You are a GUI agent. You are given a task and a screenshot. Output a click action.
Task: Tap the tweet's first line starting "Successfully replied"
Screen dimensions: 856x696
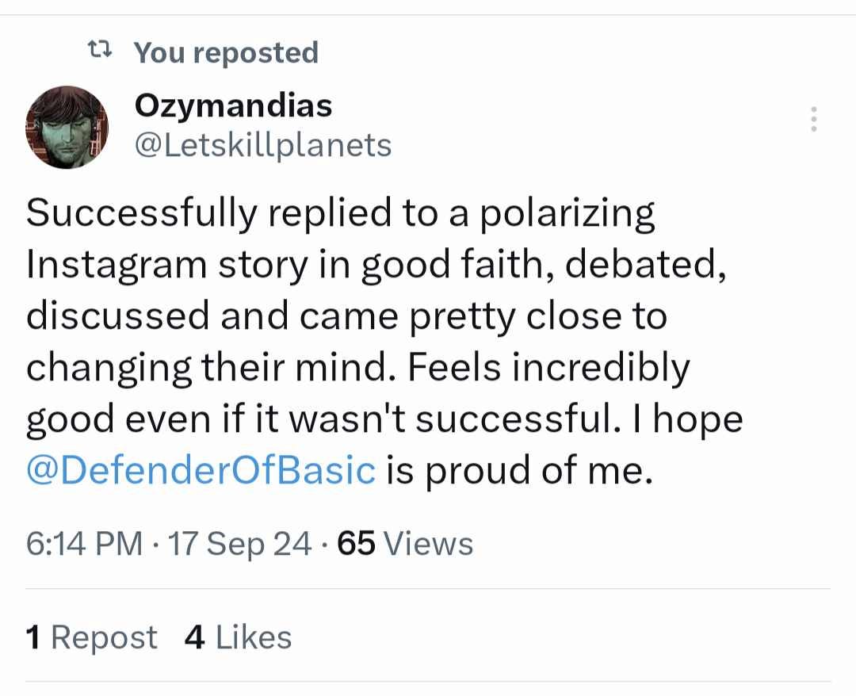click(x=341, y=214)
